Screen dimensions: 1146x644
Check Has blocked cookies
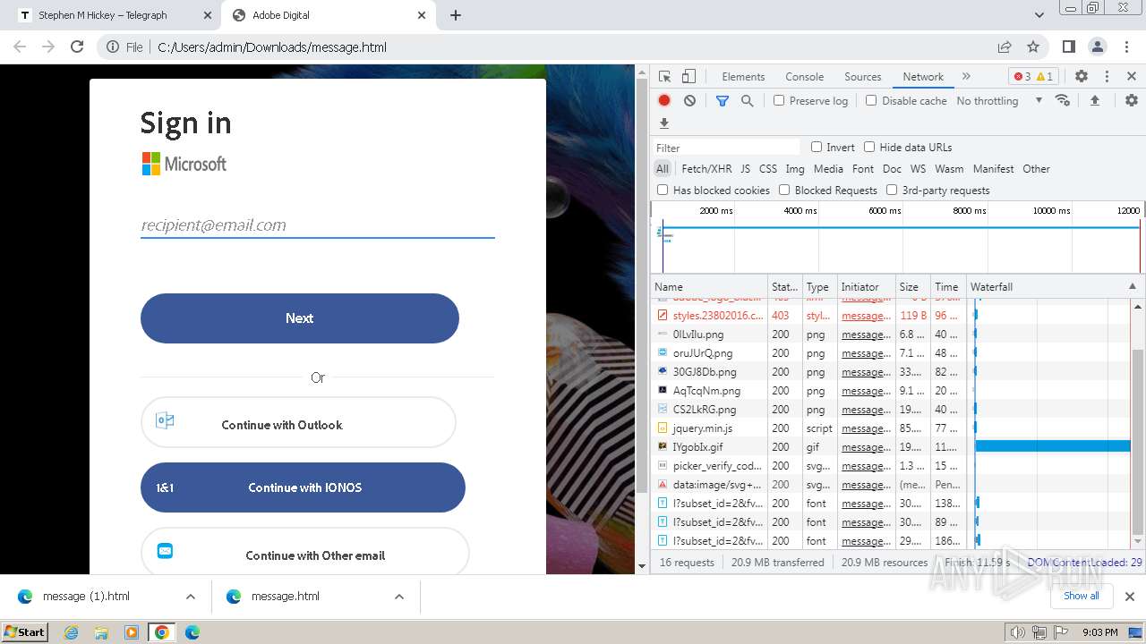[663, 190]
